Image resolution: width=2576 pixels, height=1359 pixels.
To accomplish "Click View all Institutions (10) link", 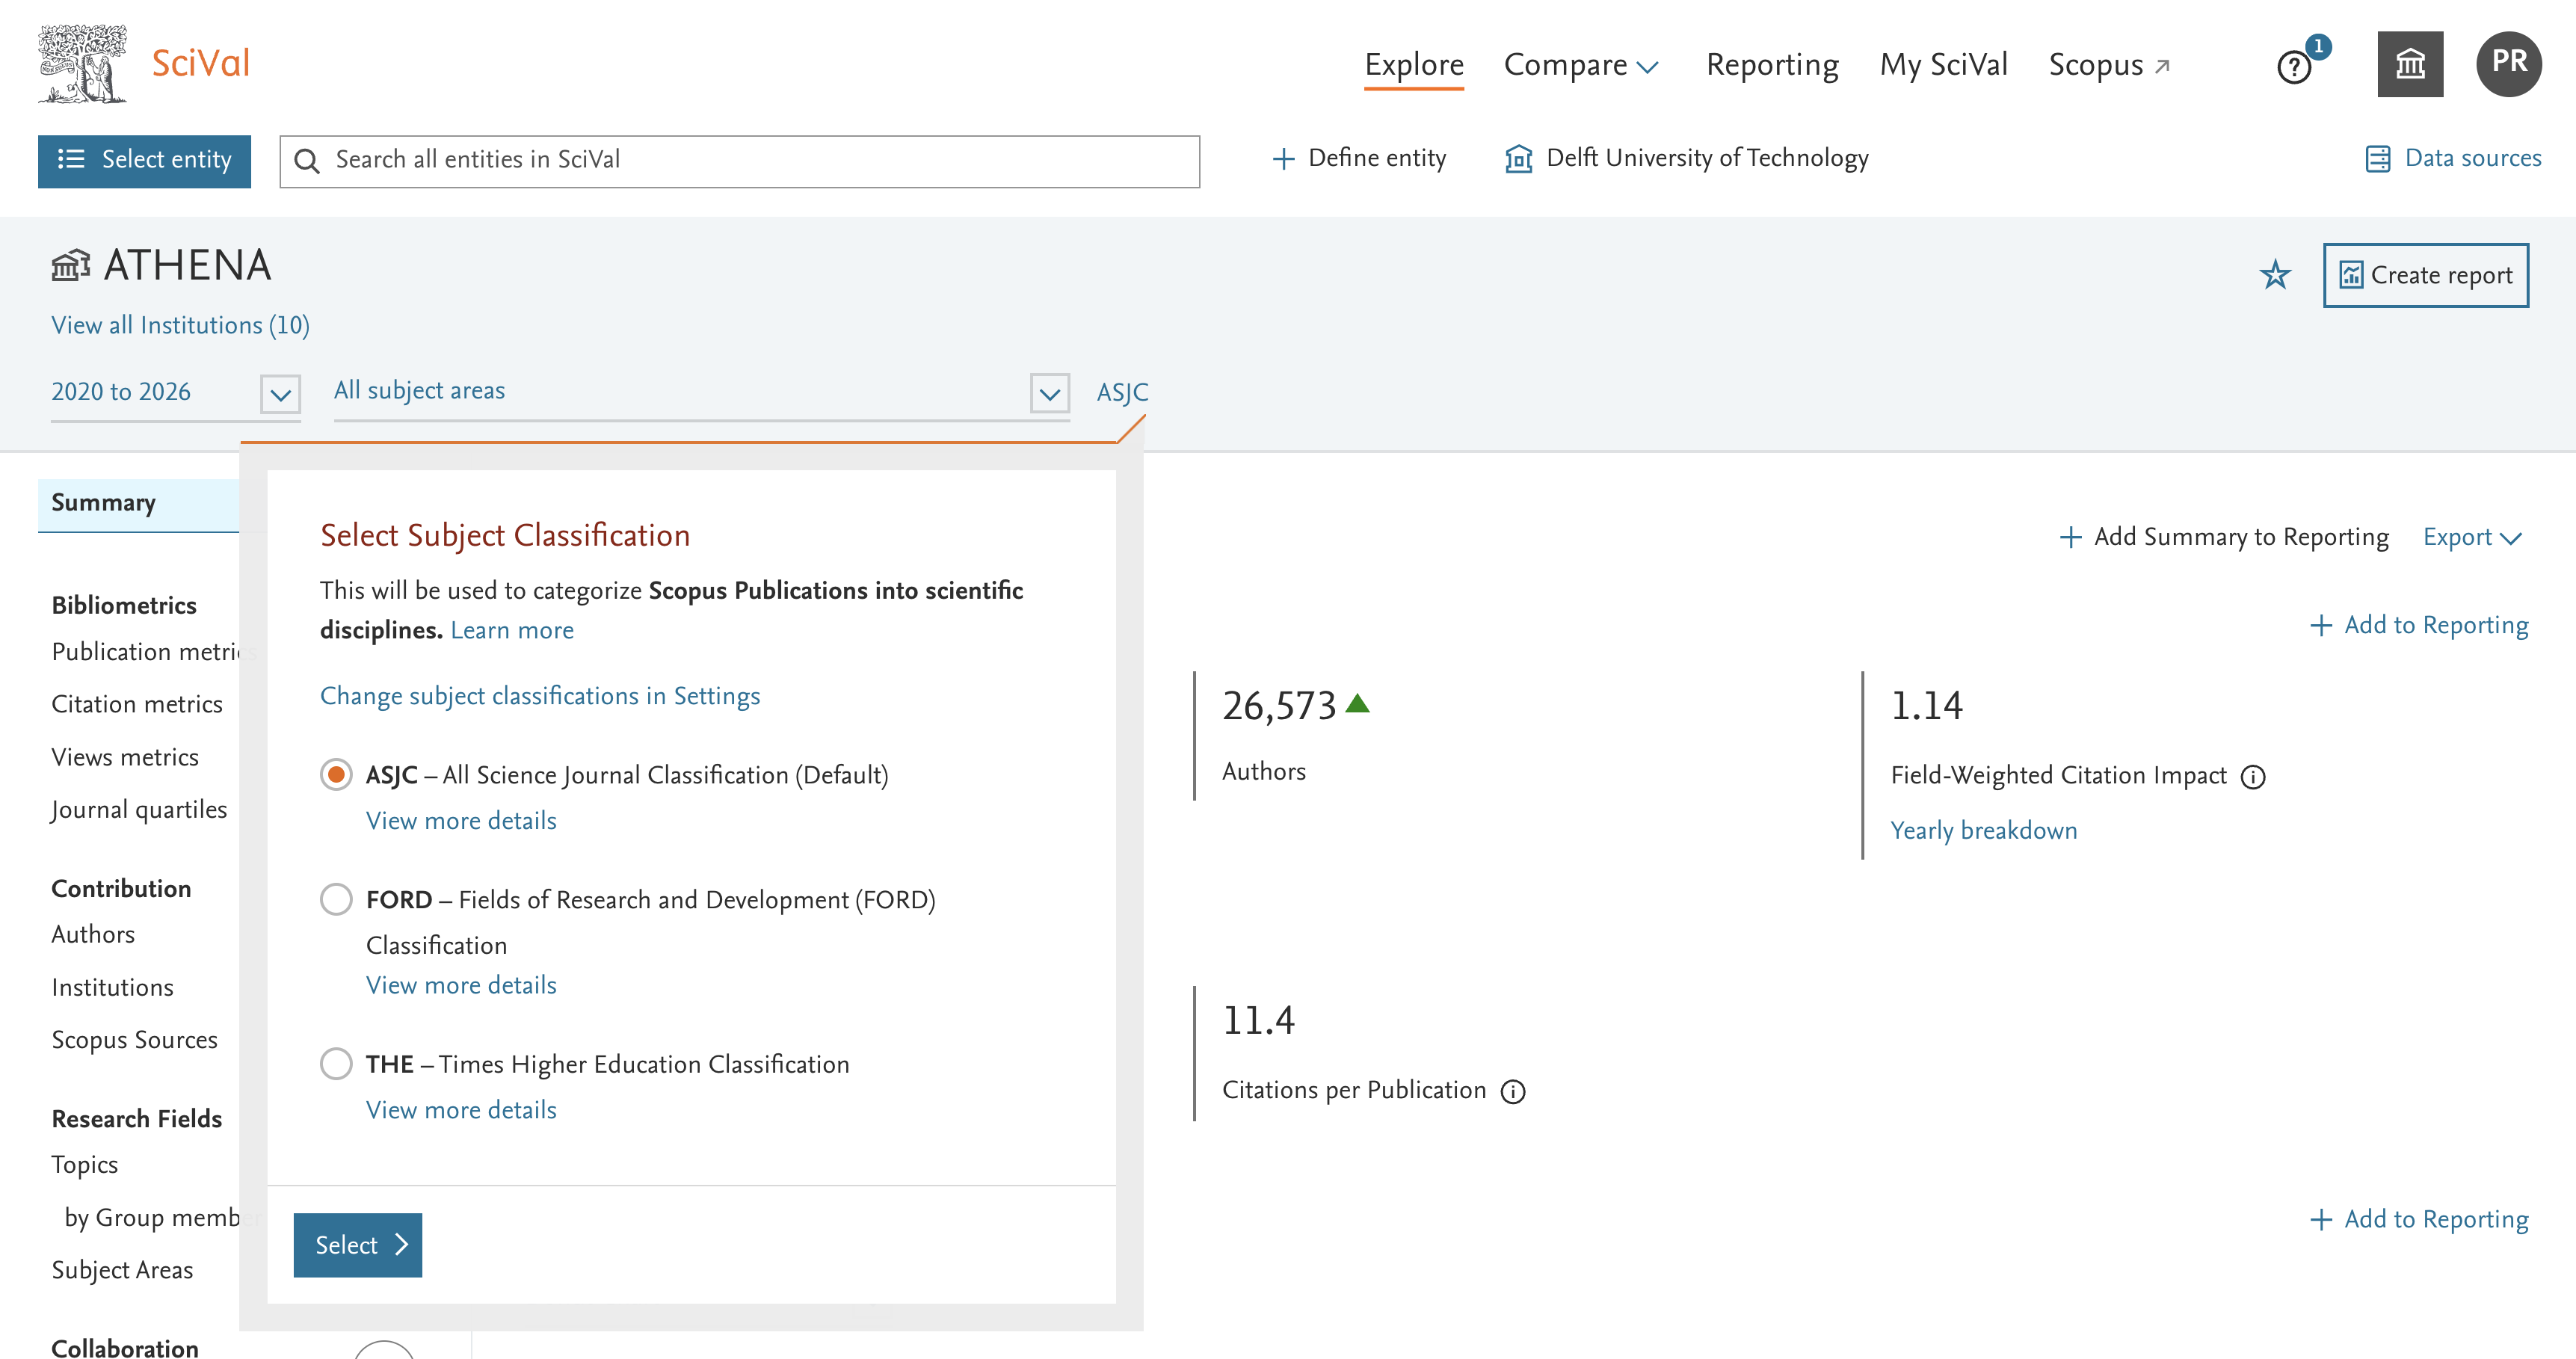I will pyautogui.click(x=180, y=325).
